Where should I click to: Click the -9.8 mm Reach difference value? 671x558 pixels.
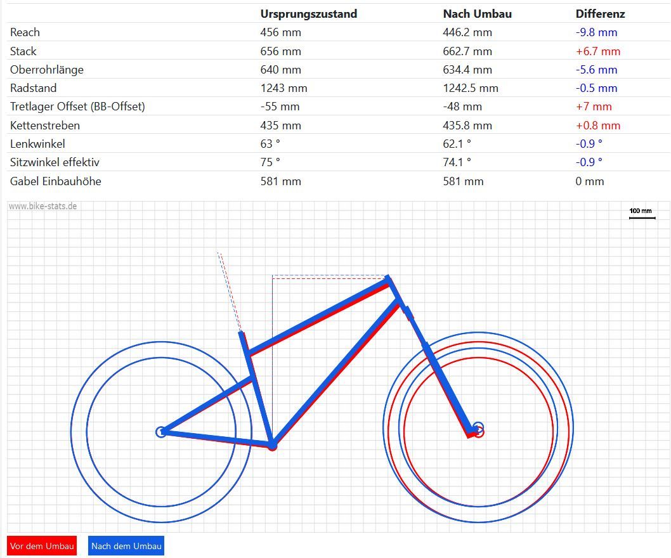tap(596, 32)
